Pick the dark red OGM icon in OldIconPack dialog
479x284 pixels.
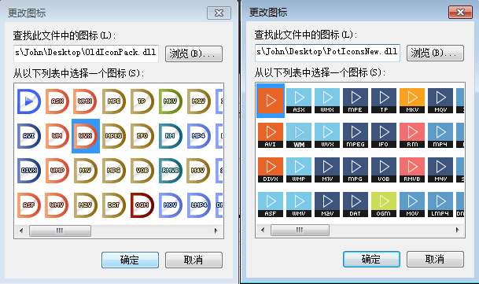tap(142, 205)
